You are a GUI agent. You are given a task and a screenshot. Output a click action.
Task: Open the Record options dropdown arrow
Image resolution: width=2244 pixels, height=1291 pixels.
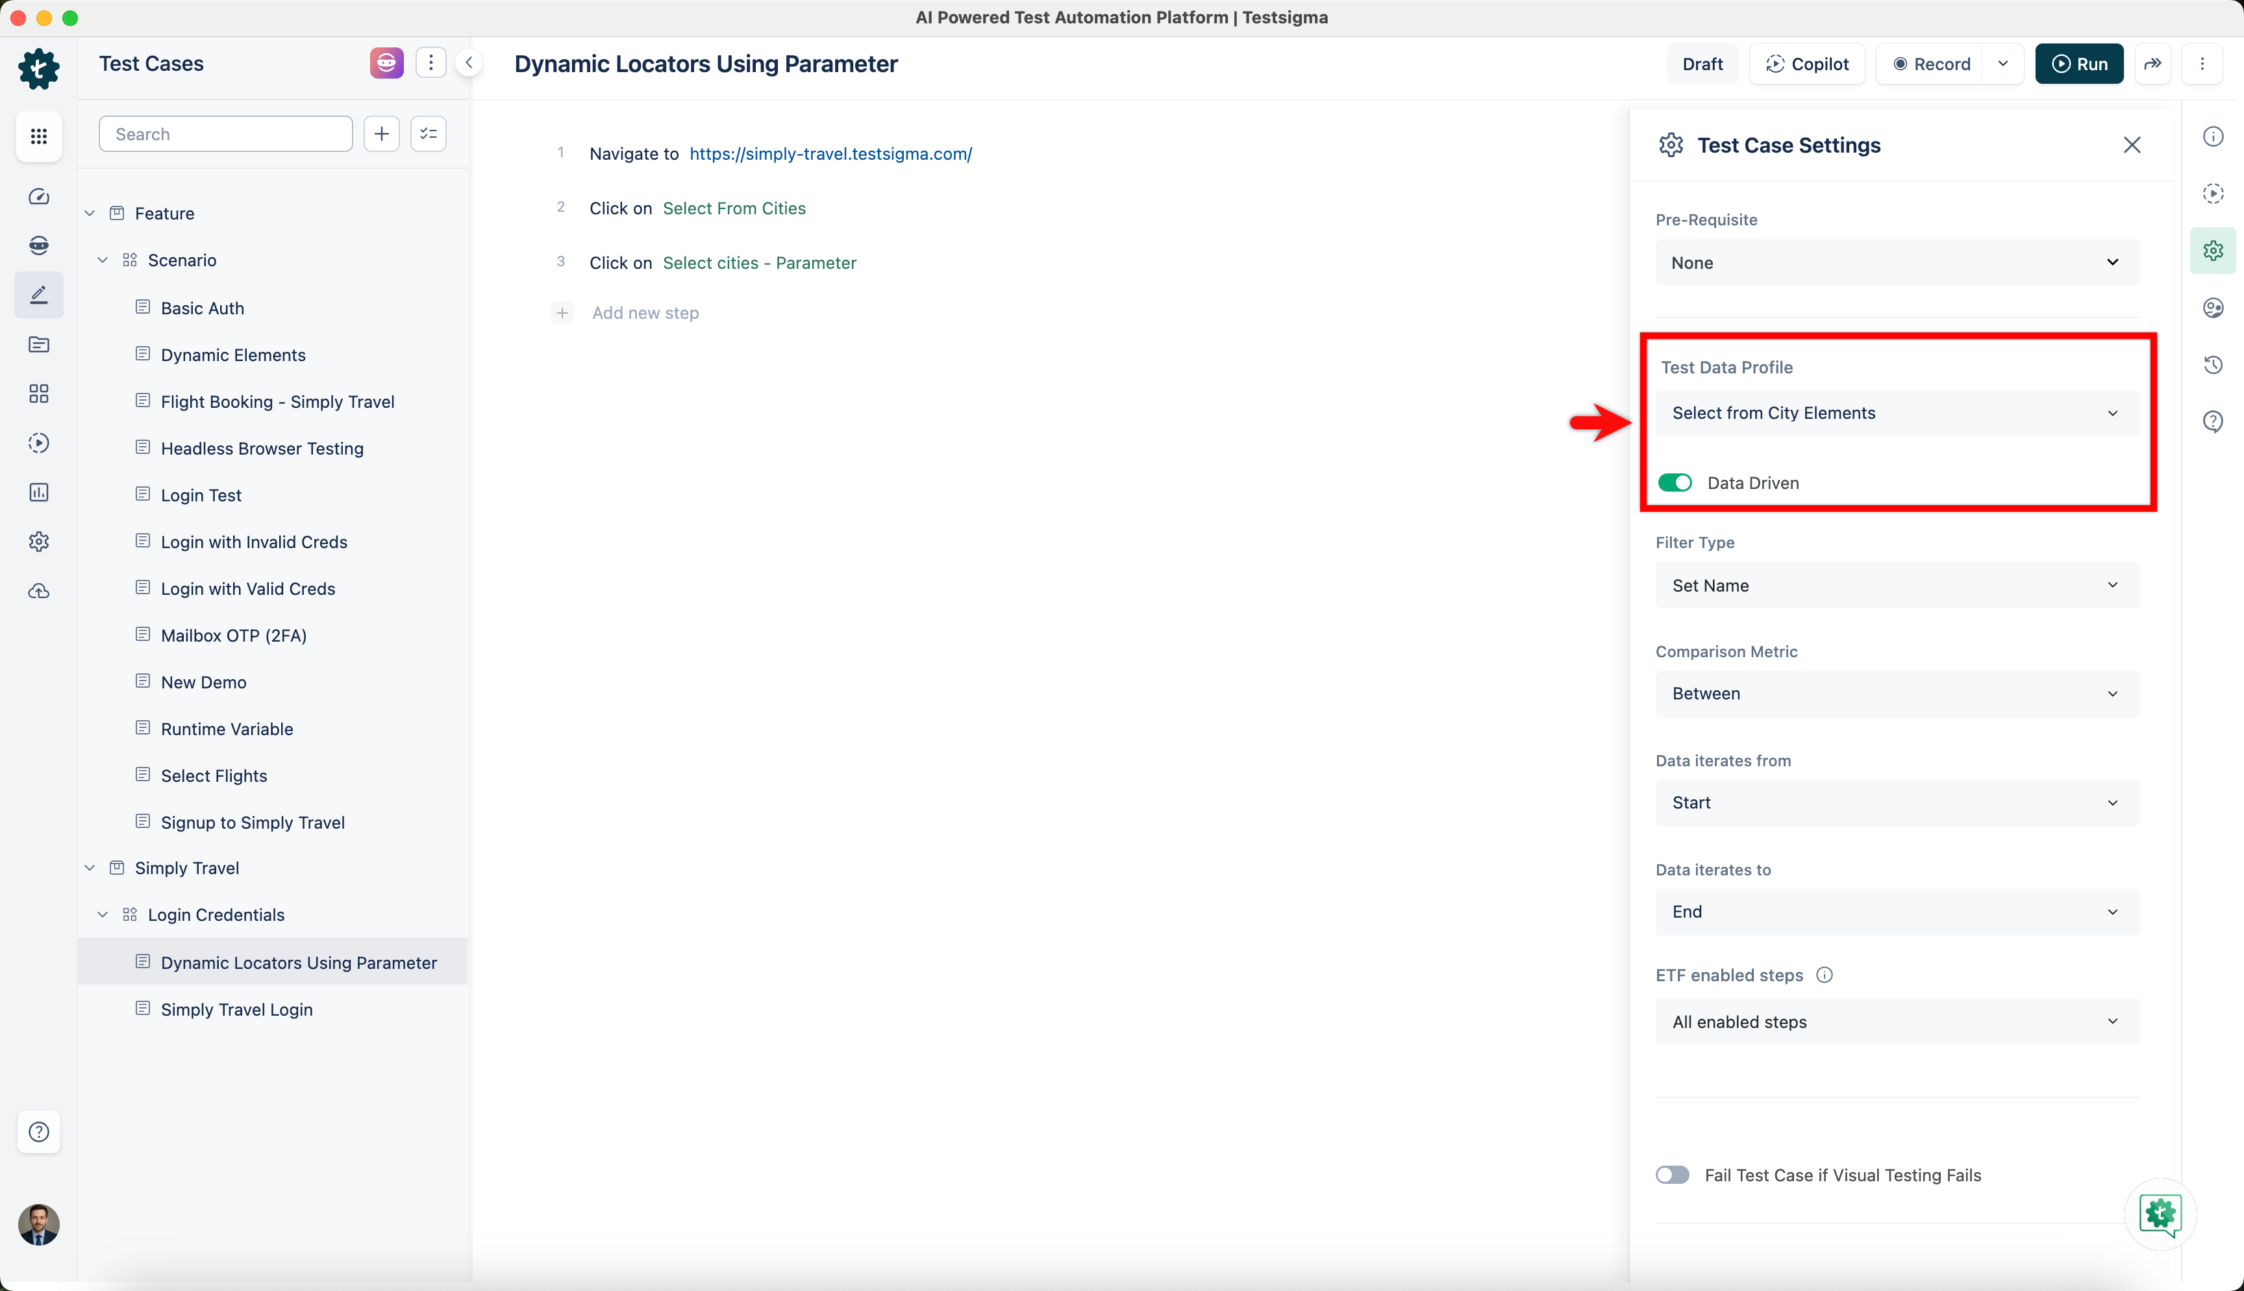tap(2003, 64)
